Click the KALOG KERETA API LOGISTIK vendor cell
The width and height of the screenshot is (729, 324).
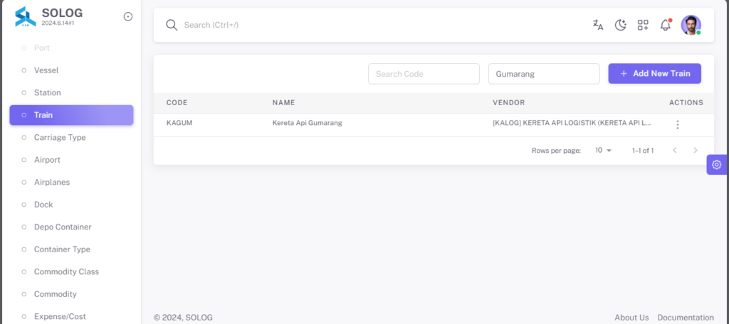tap(572, 123)
